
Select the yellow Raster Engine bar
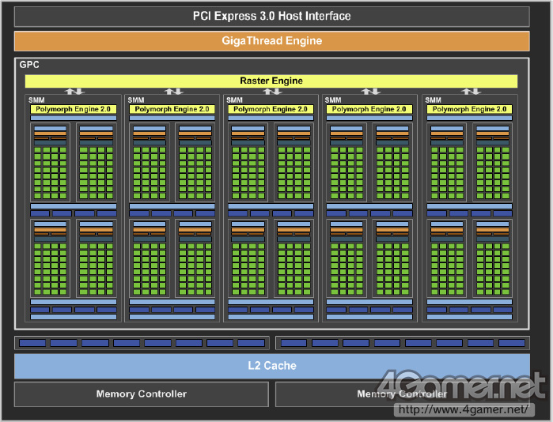(x=271, y=81)
